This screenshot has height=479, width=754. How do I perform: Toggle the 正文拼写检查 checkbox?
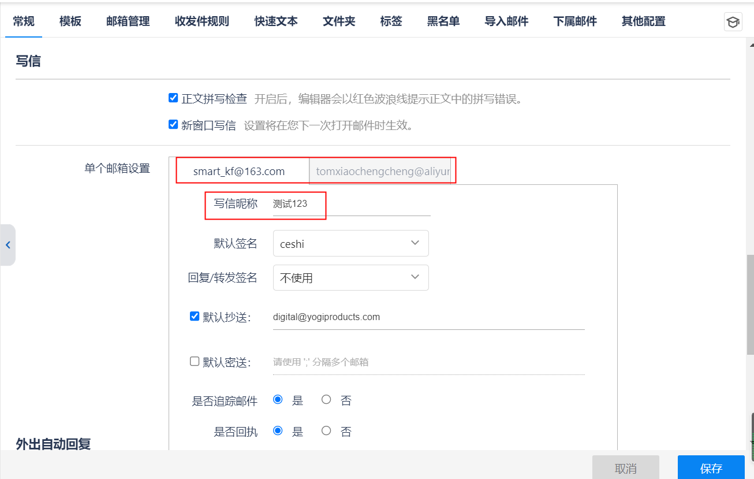[x=173, y=98]
